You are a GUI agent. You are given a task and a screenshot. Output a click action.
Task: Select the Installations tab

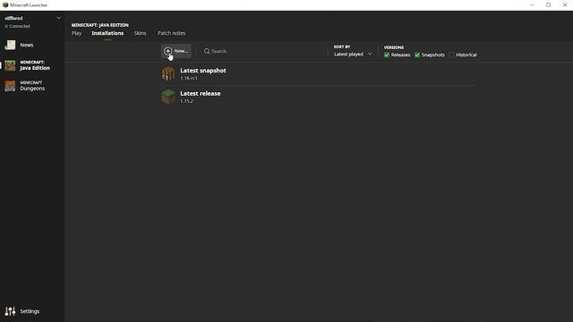point(107,33)
